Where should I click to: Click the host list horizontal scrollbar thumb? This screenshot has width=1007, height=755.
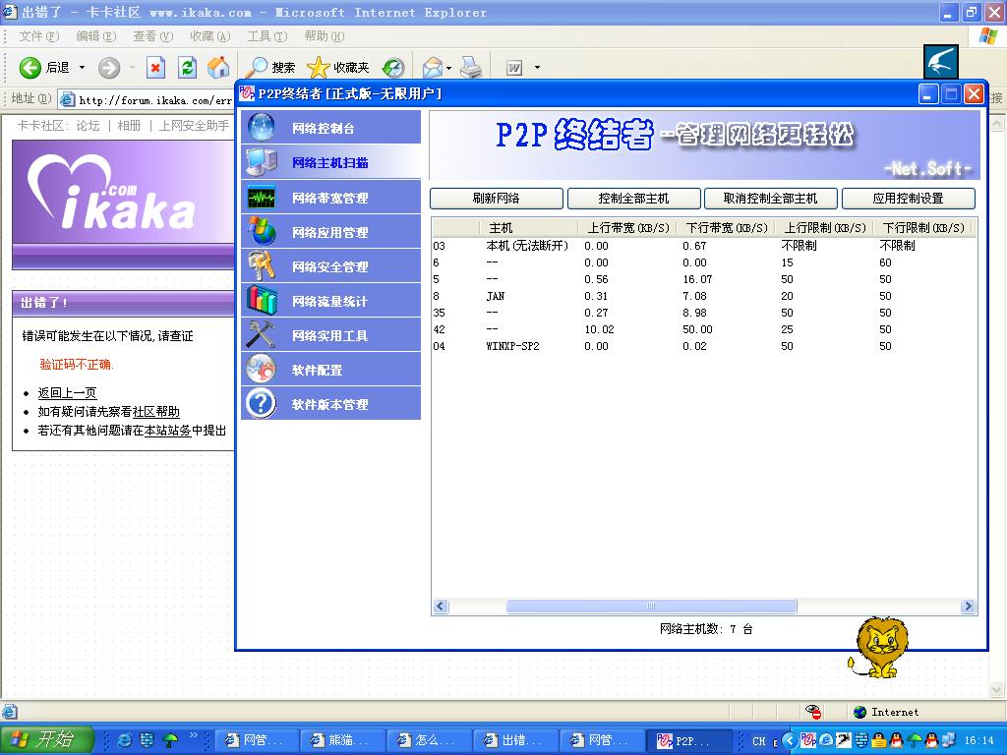point(651,606)
